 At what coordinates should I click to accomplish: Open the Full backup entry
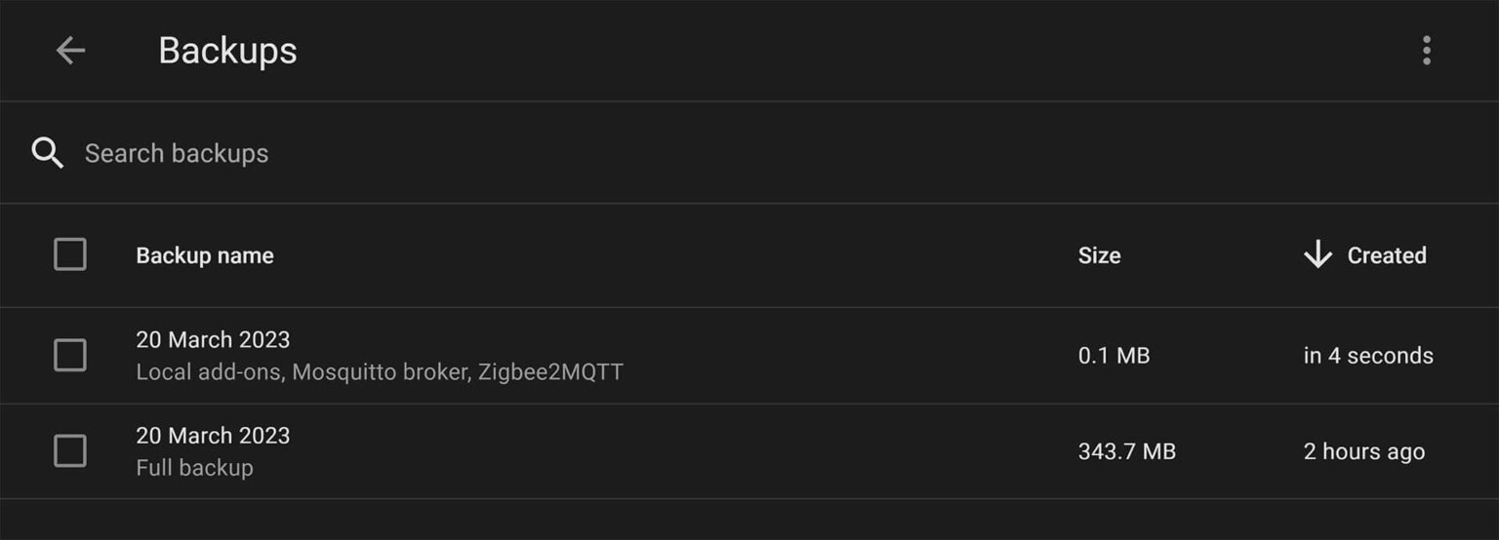point(194,468)
